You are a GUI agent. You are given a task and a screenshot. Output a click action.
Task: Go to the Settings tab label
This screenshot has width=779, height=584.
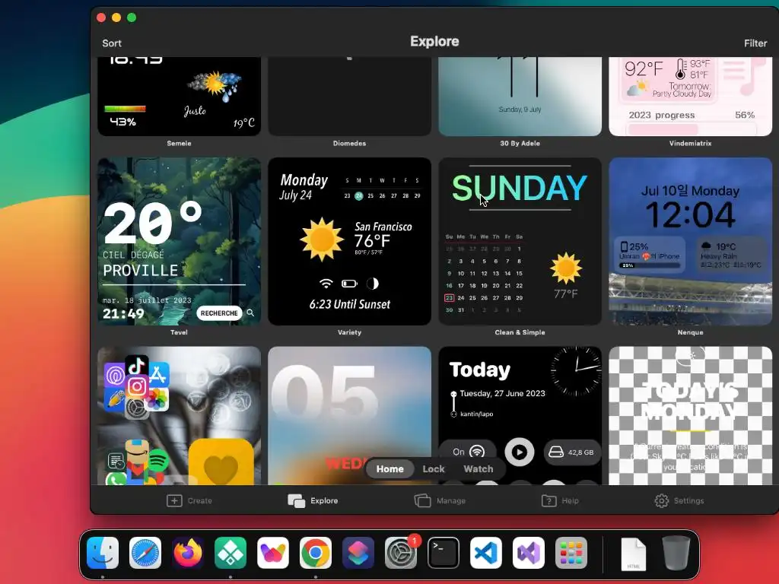click(x=689, y=500)
